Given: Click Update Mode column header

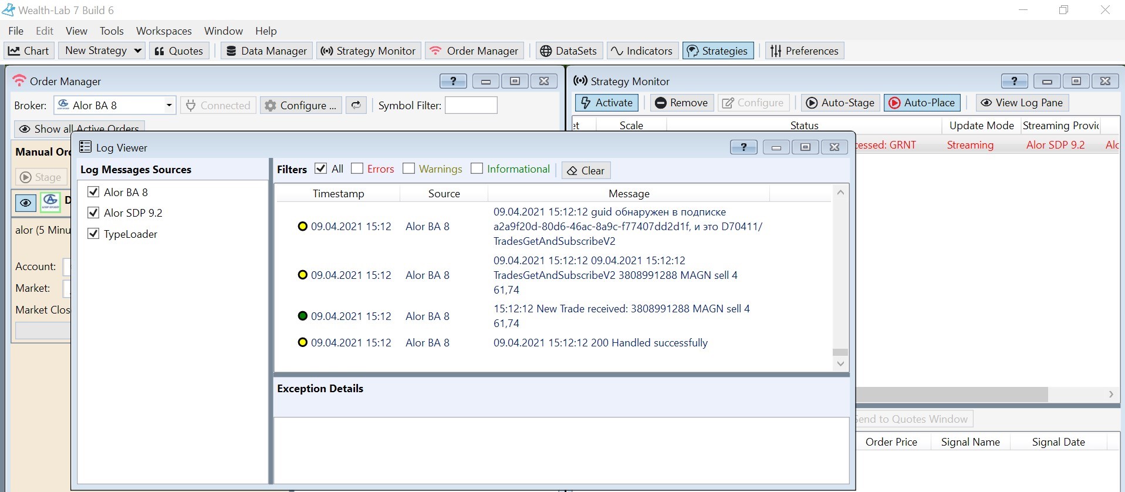Looking at the screenshot, I should (981, 126).
